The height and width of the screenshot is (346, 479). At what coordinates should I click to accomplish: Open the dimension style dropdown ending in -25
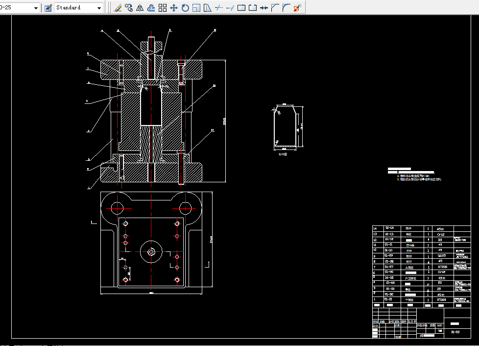coord(36,8)
